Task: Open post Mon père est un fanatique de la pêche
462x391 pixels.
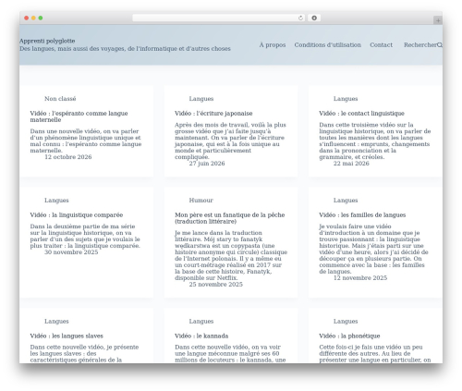Action: tap(230, 218)
